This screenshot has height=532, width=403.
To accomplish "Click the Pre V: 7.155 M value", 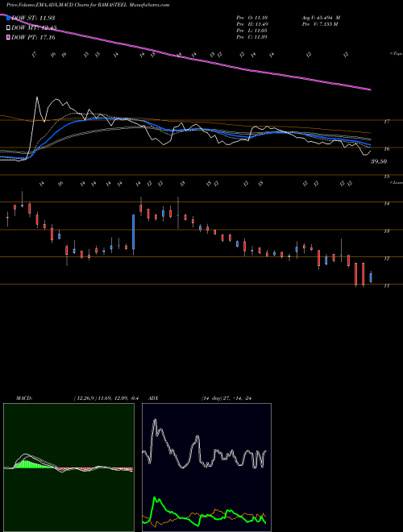I will coord(319,24).
